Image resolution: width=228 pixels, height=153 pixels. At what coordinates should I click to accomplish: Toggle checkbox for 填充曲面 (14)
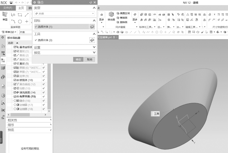15,92
